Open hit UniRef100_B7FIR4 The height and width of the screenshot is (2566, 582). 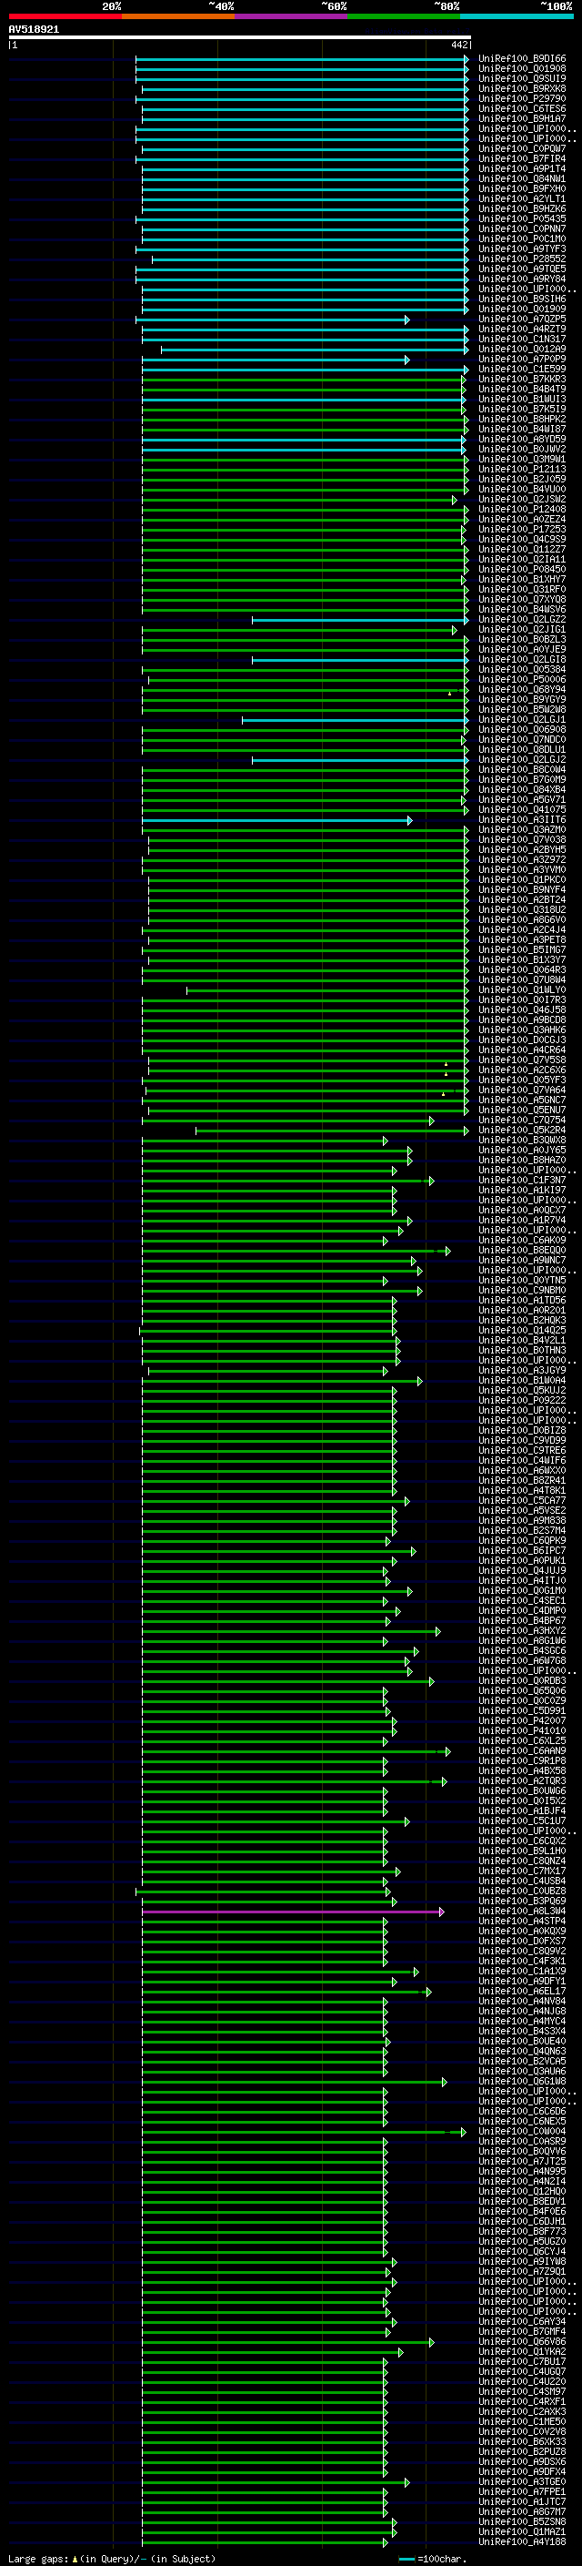coord(522,159)
